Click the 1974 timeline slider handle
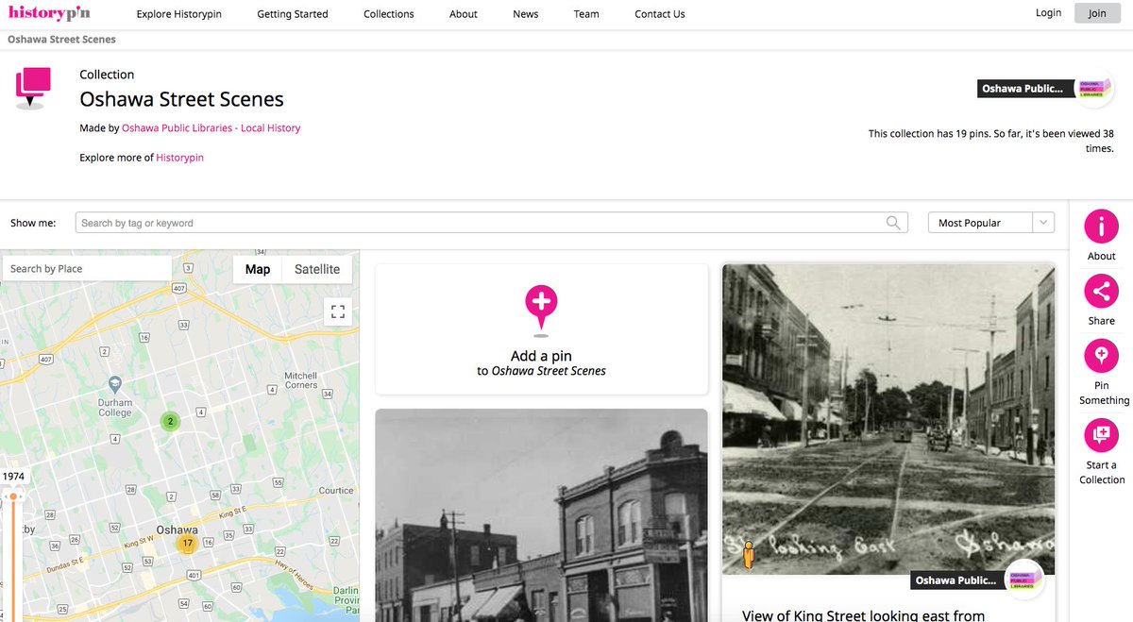The width and height of the screenshot is (1133, 622). pos(13,496)
